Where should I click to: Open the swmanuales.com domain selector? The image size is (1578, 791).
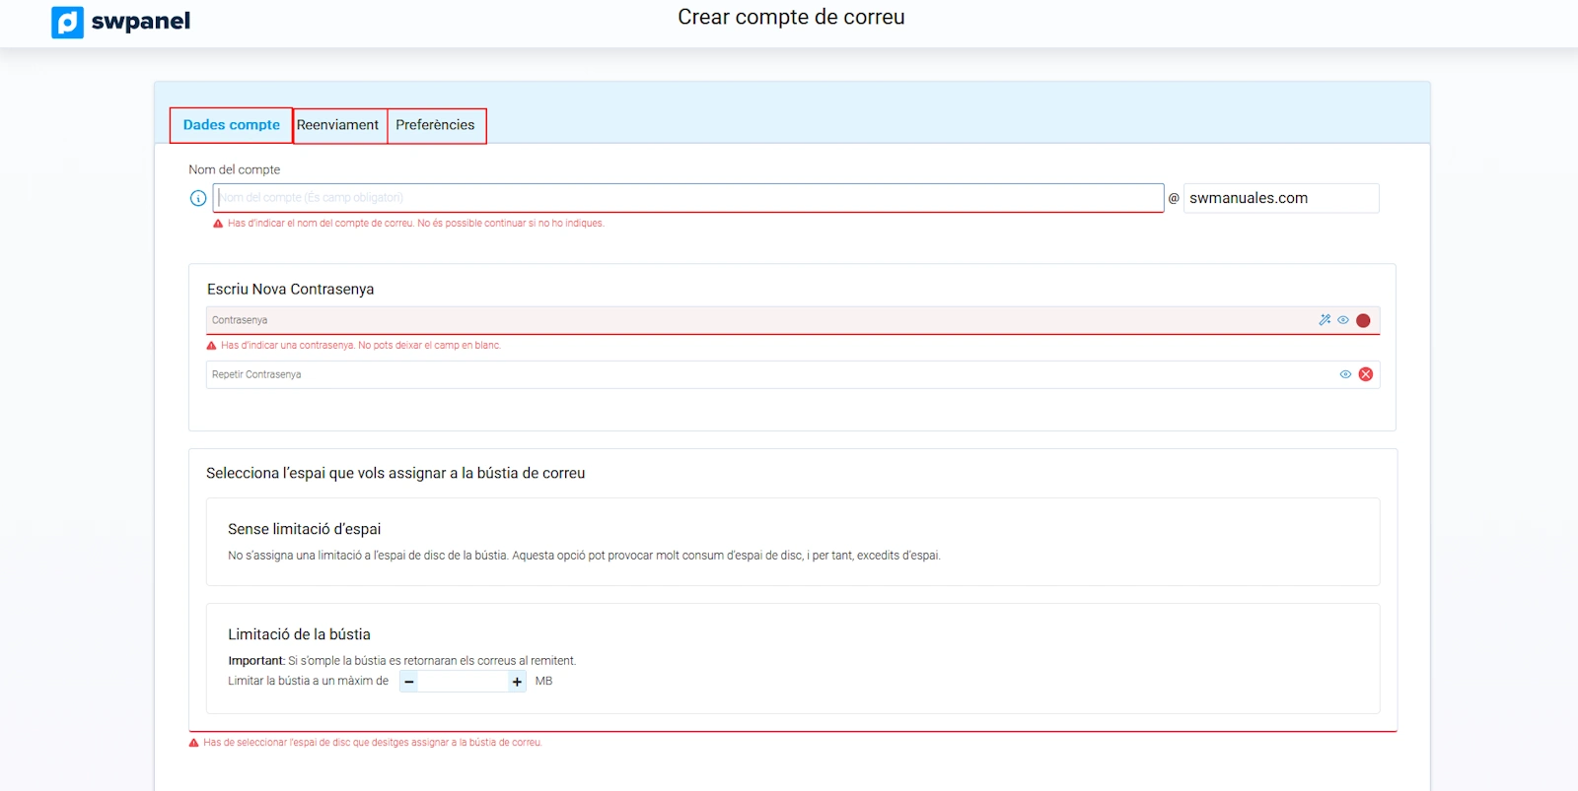(x=1280, y=198)
